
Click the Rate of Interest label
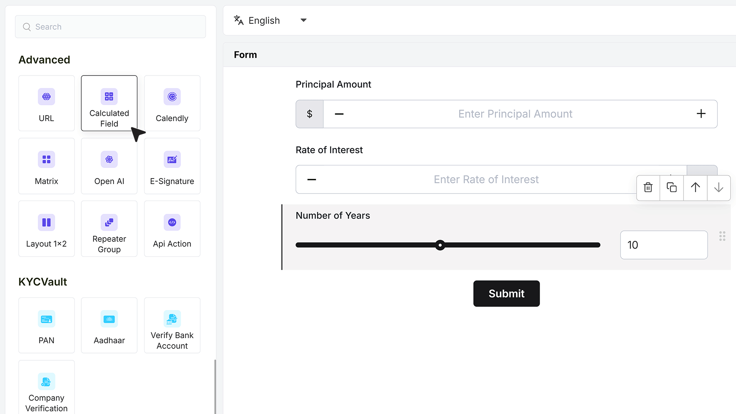(329, 150)
